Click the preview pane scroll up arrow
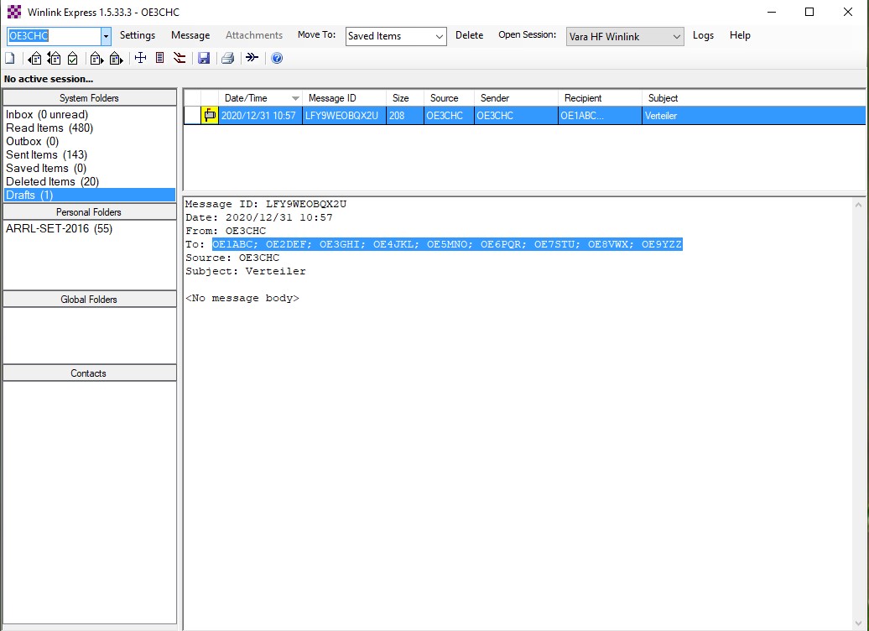The height and width of the screenshot is (631, 869). click(858, 205)
